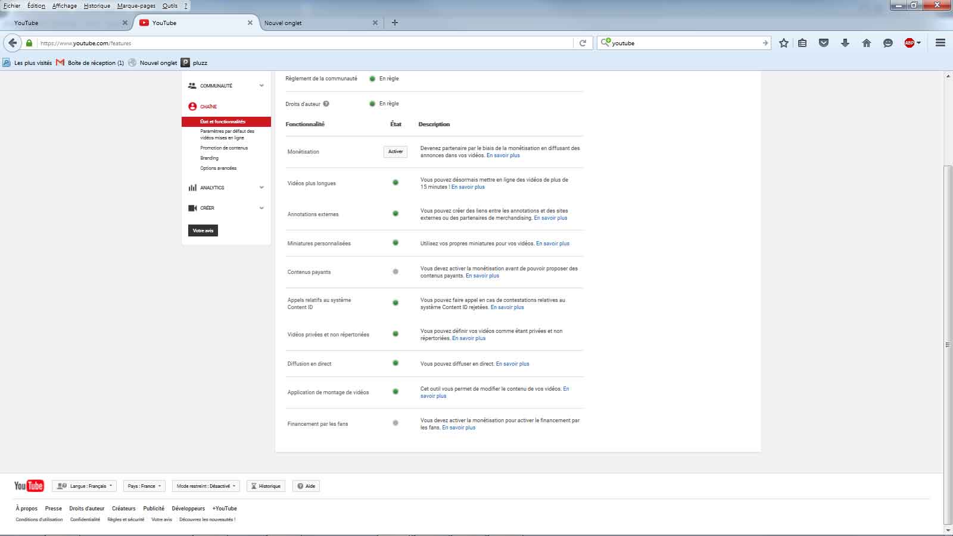The width and height of the screenshot is (953, 536).
Task: Click the YouTube logo in the footer
Action: pyautogui.click(x=29, y=486)
